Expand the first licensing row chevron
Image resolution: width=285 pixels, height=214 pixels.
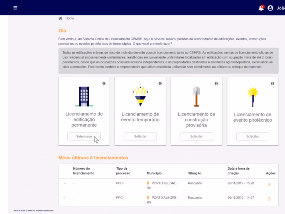point(65,183)
